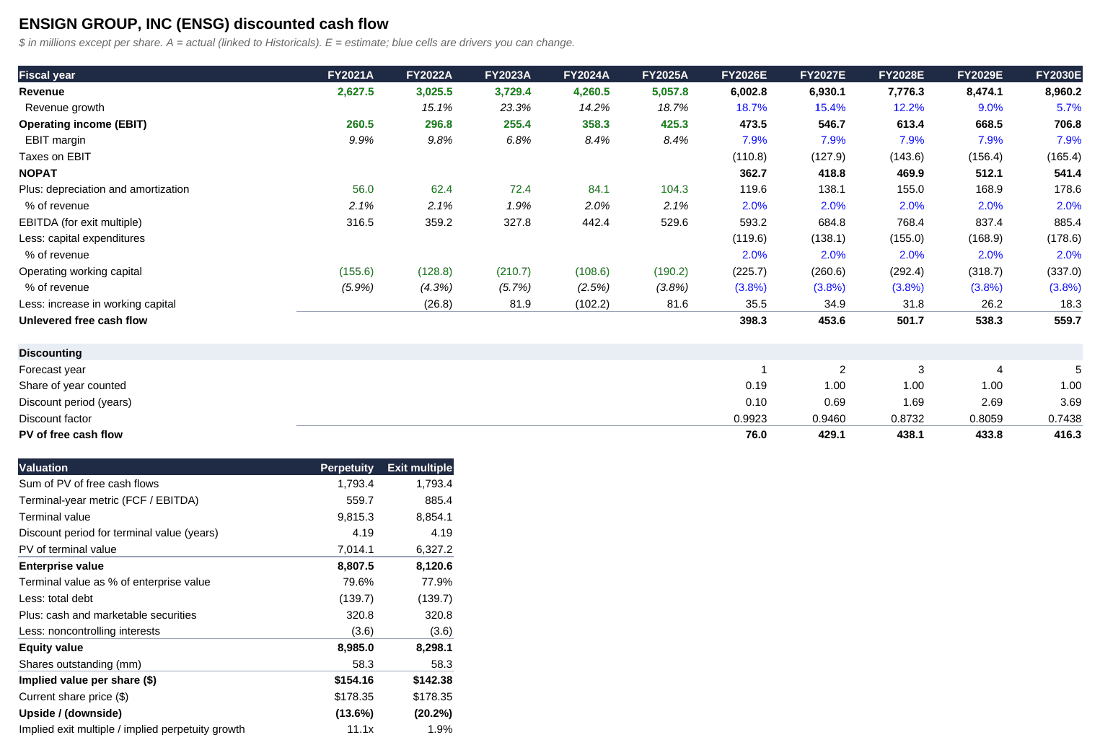Select FY2030E EBITDA value 885.4
1100x753 pixels.
tap(1068, 222)
